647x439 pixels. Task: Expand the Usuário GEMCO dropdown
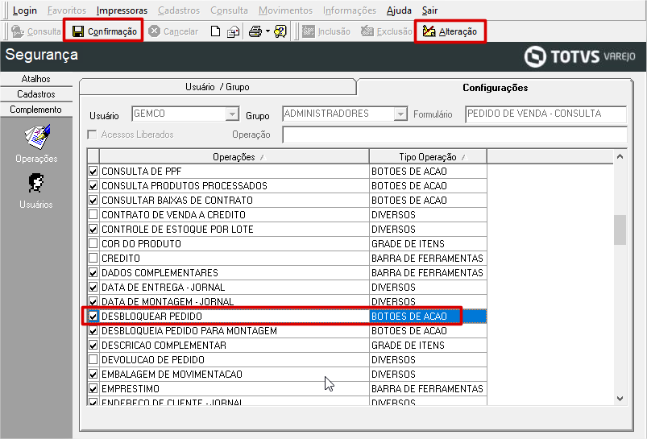click(x=232, y=114)
